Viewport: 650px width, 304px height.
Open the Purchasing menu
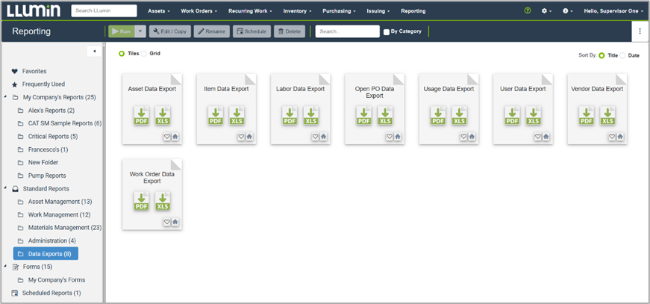coord(339,11)
